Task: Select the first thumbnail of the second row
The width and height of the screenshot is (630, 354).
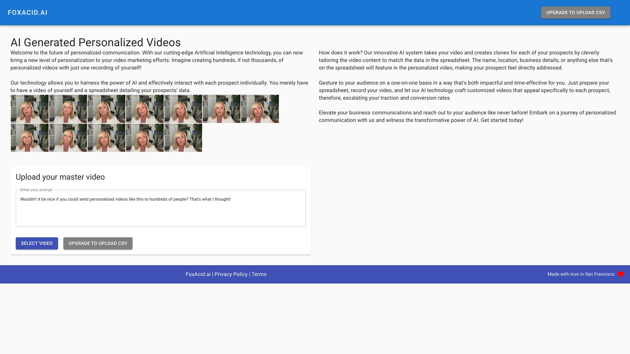Action: [x=30, y=137]
